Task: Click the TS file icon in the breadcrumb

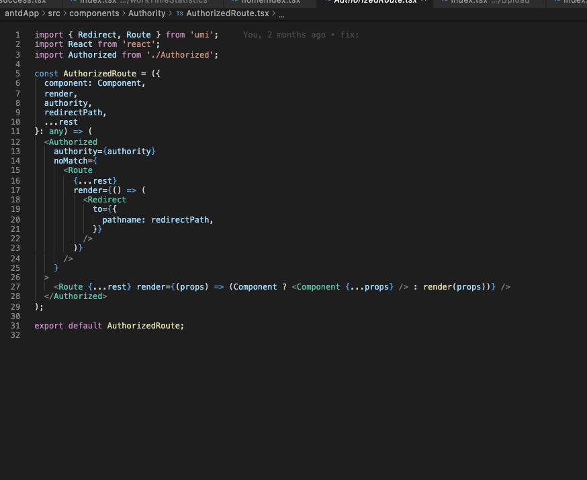Action: click(x=180, y=13)
